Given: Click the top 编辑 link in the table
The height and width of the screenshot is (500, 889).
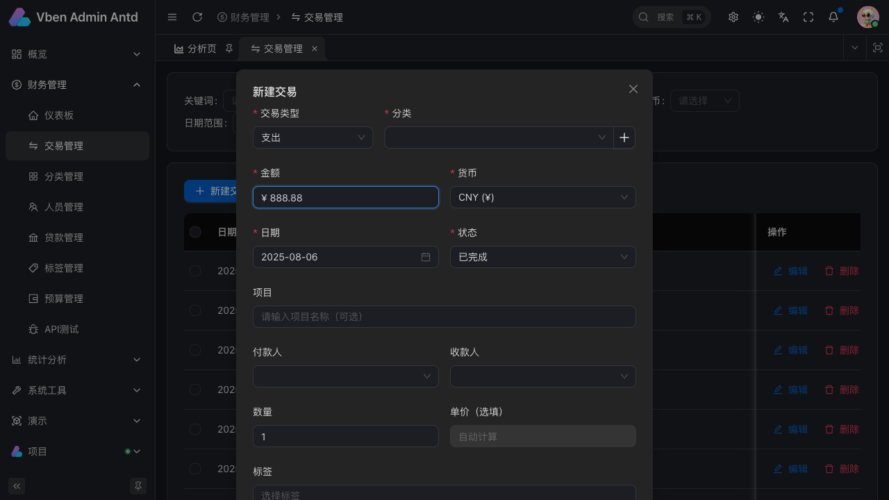Looking at the screenshot, I should 790,271.
